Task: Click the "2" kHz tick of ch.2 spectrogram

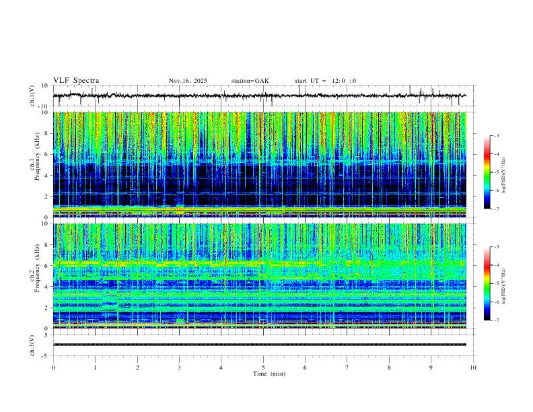Action: (47, 308)
